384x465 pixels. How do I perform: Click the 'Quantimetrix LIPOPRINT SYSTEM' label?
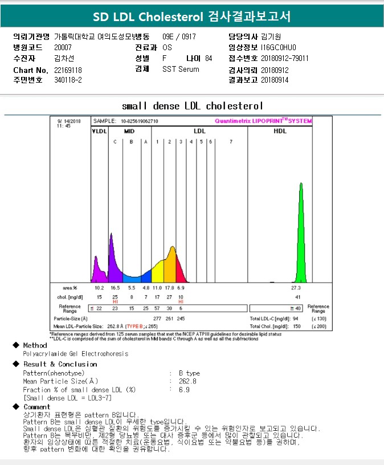pos(263,121)
